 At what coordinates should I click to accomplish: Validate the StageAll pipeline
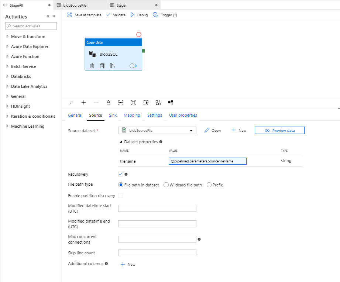coord(116,15)
